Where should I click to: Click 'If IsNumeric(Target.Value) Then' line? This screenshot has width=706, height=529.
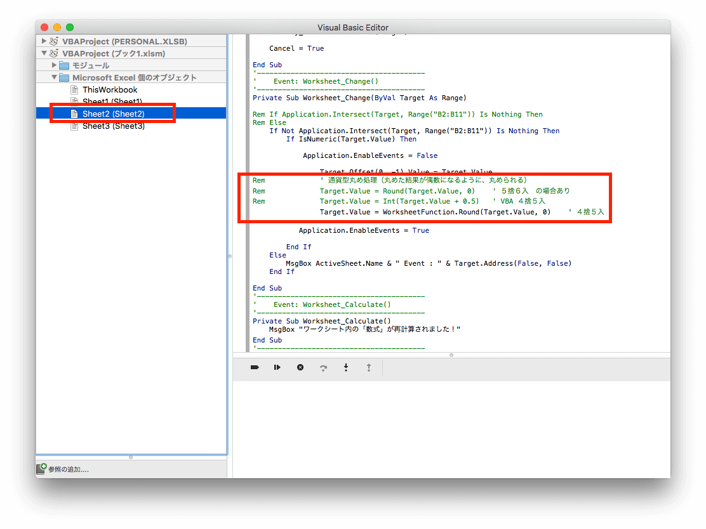tap(351, 139)
